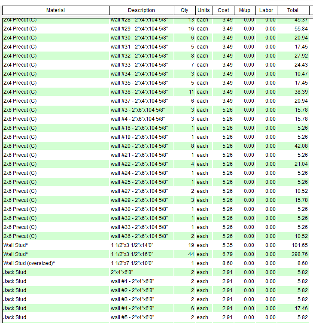The image size is (313, 323).
Task: Select the 8.60 cost for oversized wall stud
Action: (227, 263)
